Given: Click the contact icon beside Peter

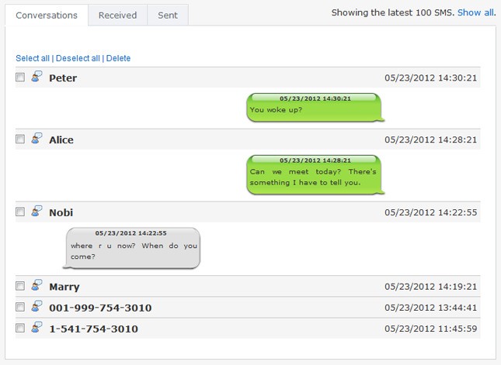Looking at the screenshot, I should point(36,77).
